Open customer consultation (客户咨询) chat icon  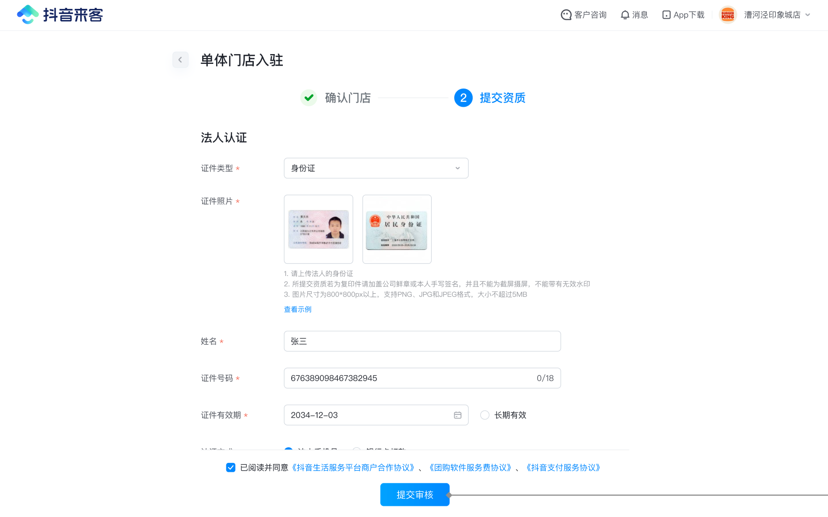pyautogui.click(x=566, y=15)
